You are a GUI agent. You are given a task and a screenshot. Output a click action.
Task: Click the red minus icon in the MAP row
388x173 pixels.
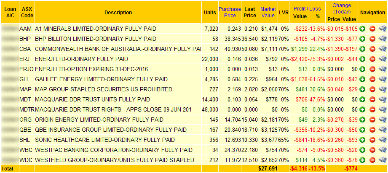coord(372,89)
